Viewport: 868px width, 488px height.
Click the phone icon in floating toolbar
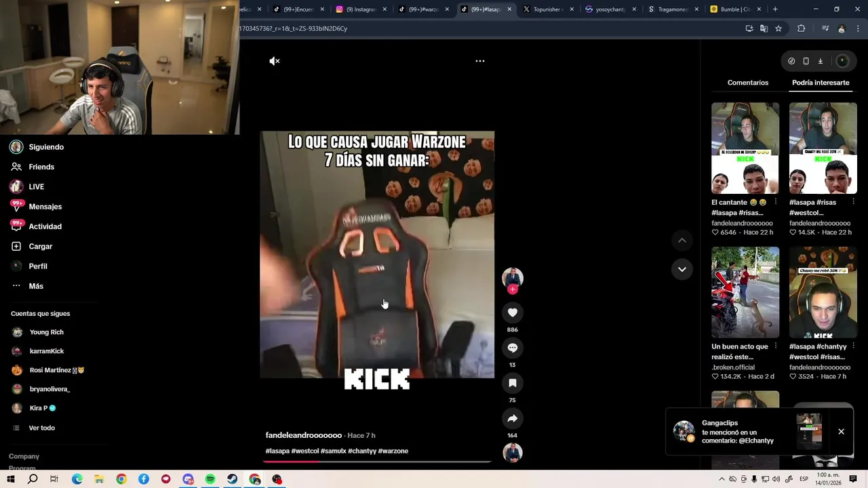point(806,61)
